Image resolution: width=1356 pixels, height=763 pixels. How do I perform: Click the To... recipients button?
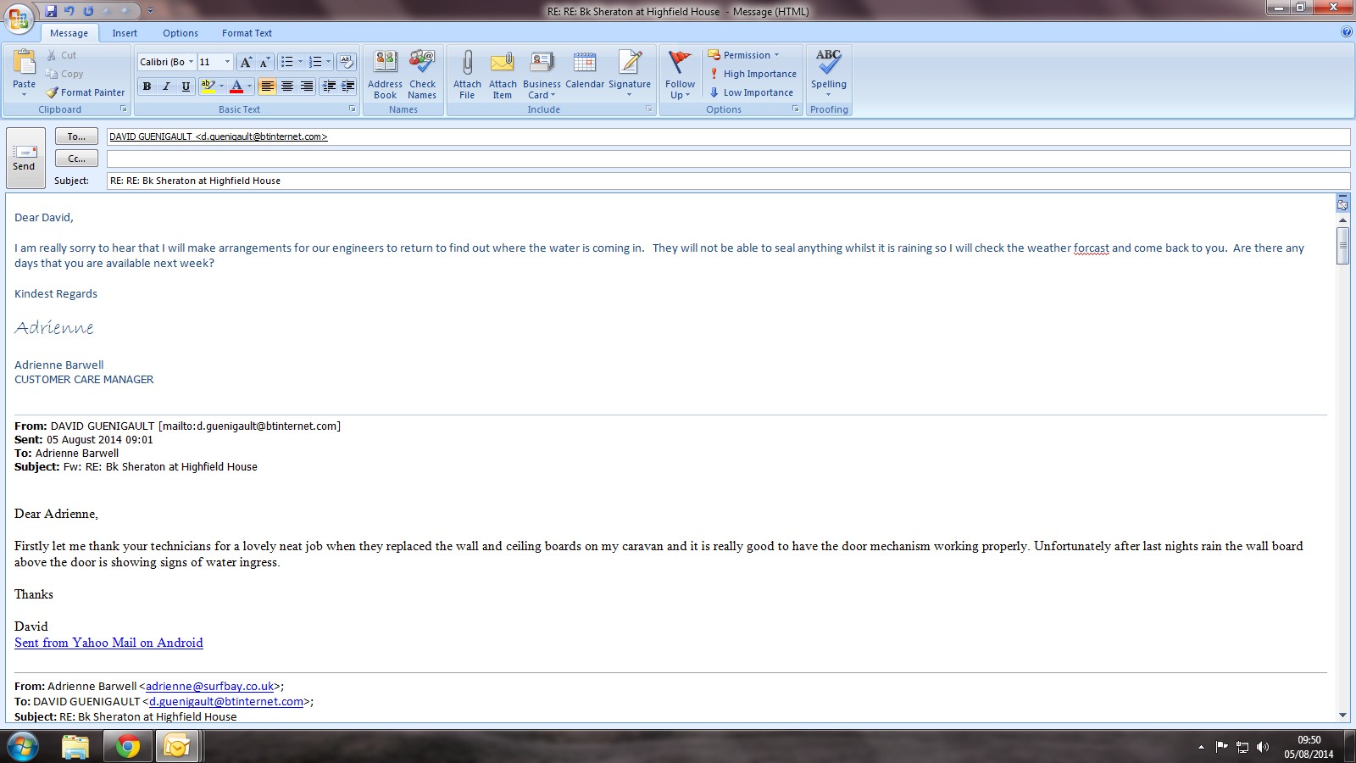[x=76, y=136]
